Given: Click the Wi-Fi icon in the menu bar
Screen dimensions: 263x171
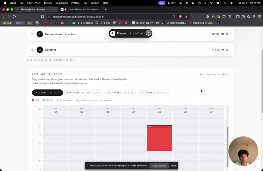Looking at the screenshot, I should [x=211, y=3].
